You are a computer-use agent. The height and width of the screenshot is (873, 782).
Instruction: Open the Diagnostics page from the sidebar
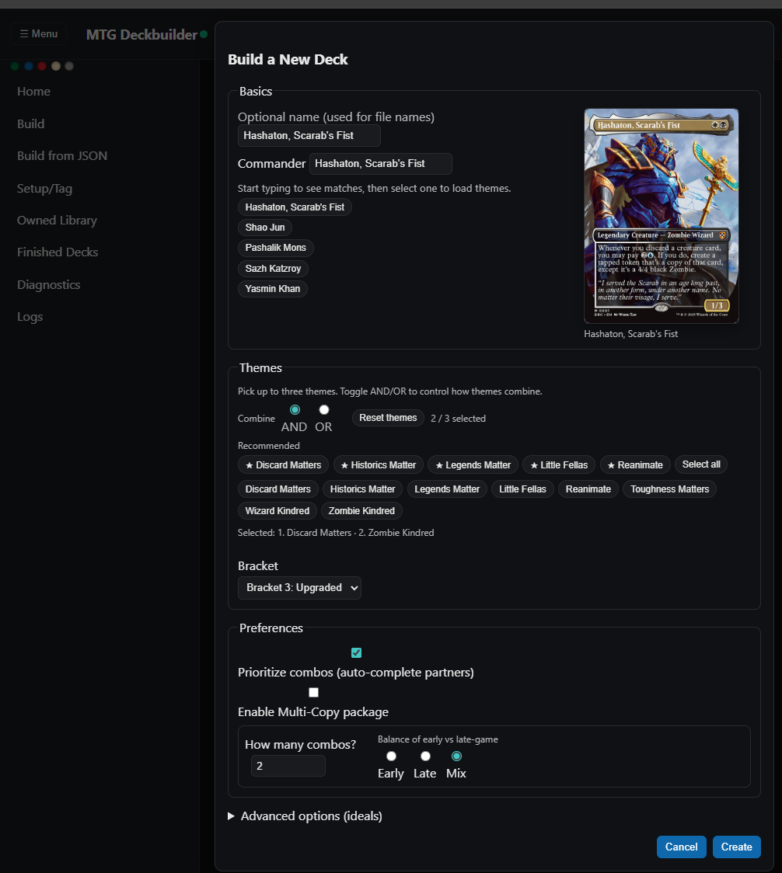(x=48, y=284)
